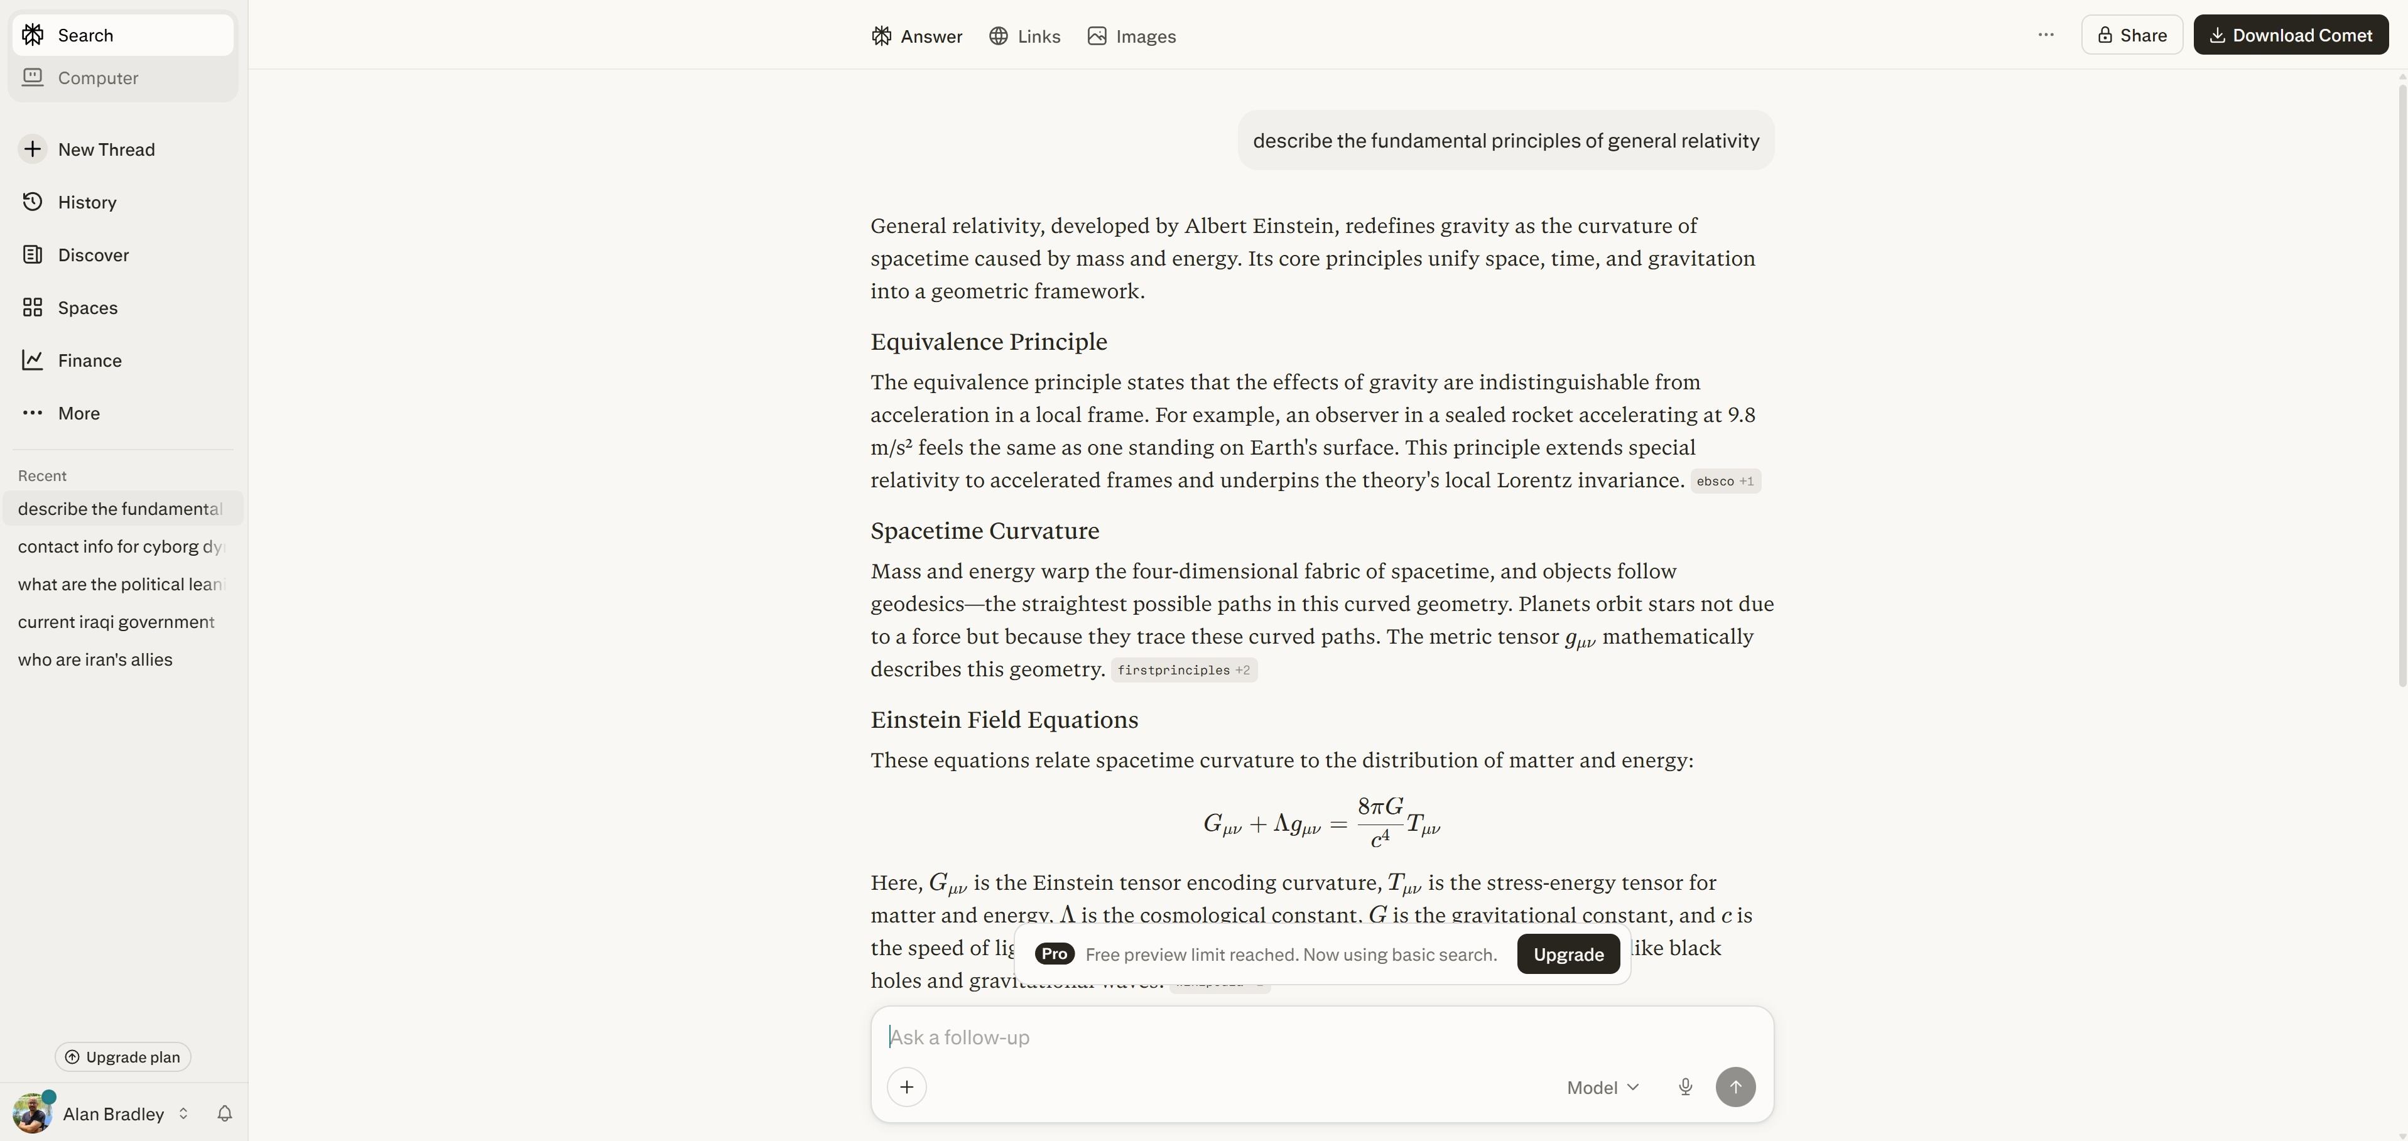Open the Spaces page
Image resolution: width=2408 pixels, height=1141 pixels.
tap(87, 308)
